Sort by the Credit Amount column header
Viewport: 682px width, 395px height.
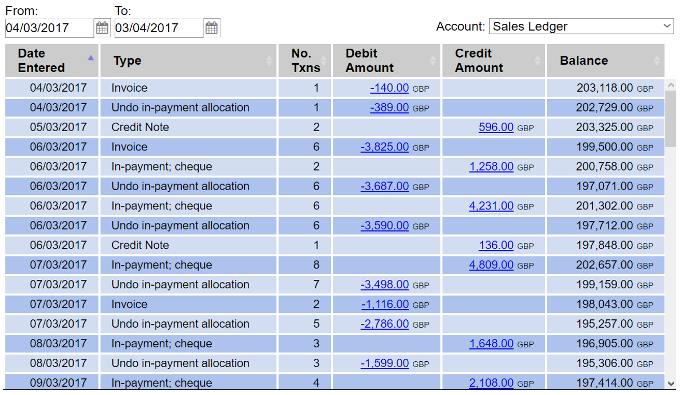click(493, 61)
